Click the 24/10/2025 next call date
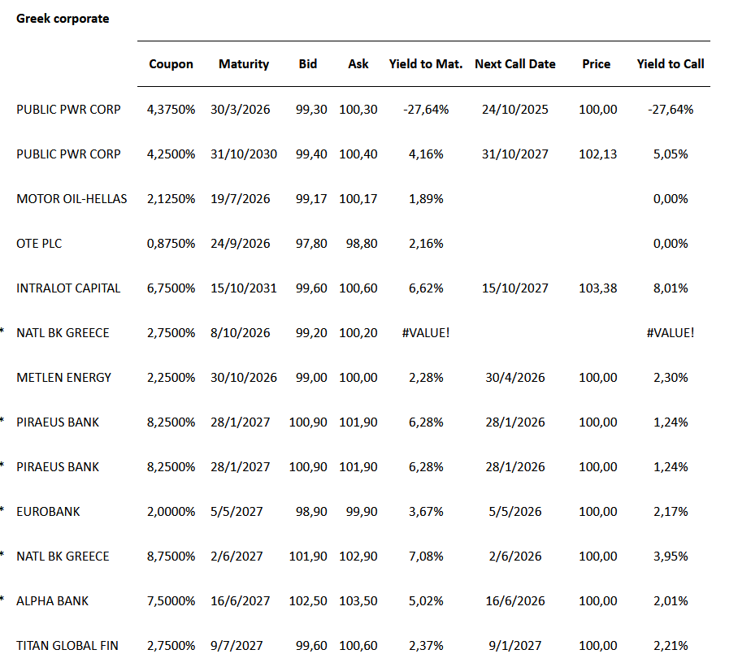 click(515, 110)
